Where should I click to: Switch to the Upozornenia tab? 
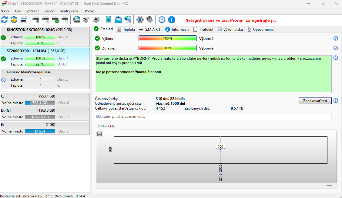pyautogui.click(x=260, y=30)
